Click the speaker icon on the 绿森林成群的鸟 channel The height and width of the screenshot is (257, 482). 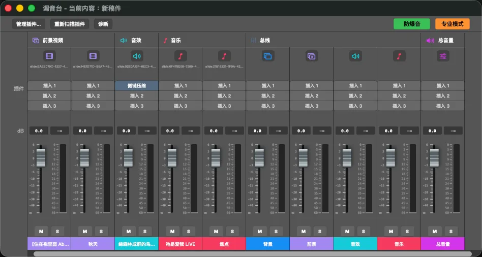click(136, 56)
